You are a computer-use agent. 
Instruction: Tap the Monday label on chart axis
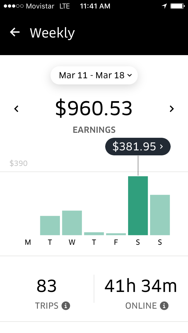point(28,242)
